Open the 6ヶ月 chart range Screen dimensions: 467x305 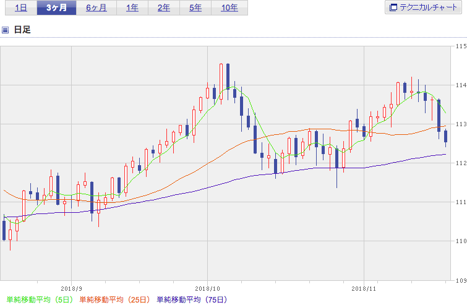[x=96, y=7]
